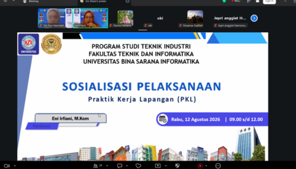
Task: Click the video camera icon
Action: (x=7, y=166)
